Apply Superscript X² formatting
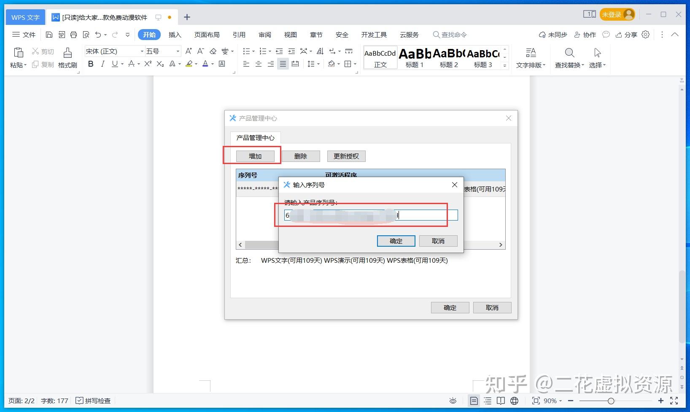The height and width of the screenshot is (412, 690). (148, 64)
